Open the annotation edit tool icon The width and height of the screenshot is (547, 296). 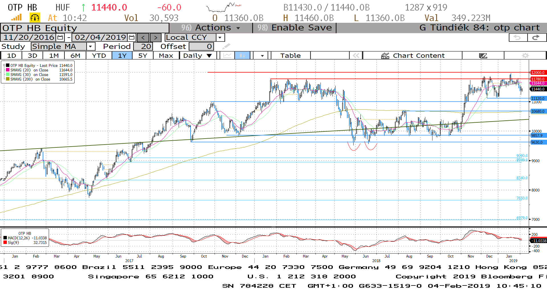pyautogui.click(x=483, y=55)
